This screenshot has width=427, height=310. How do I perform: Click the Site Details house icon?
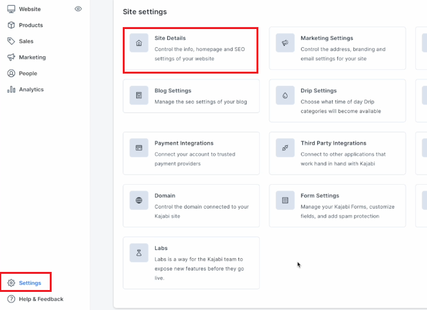click(139, 43)
